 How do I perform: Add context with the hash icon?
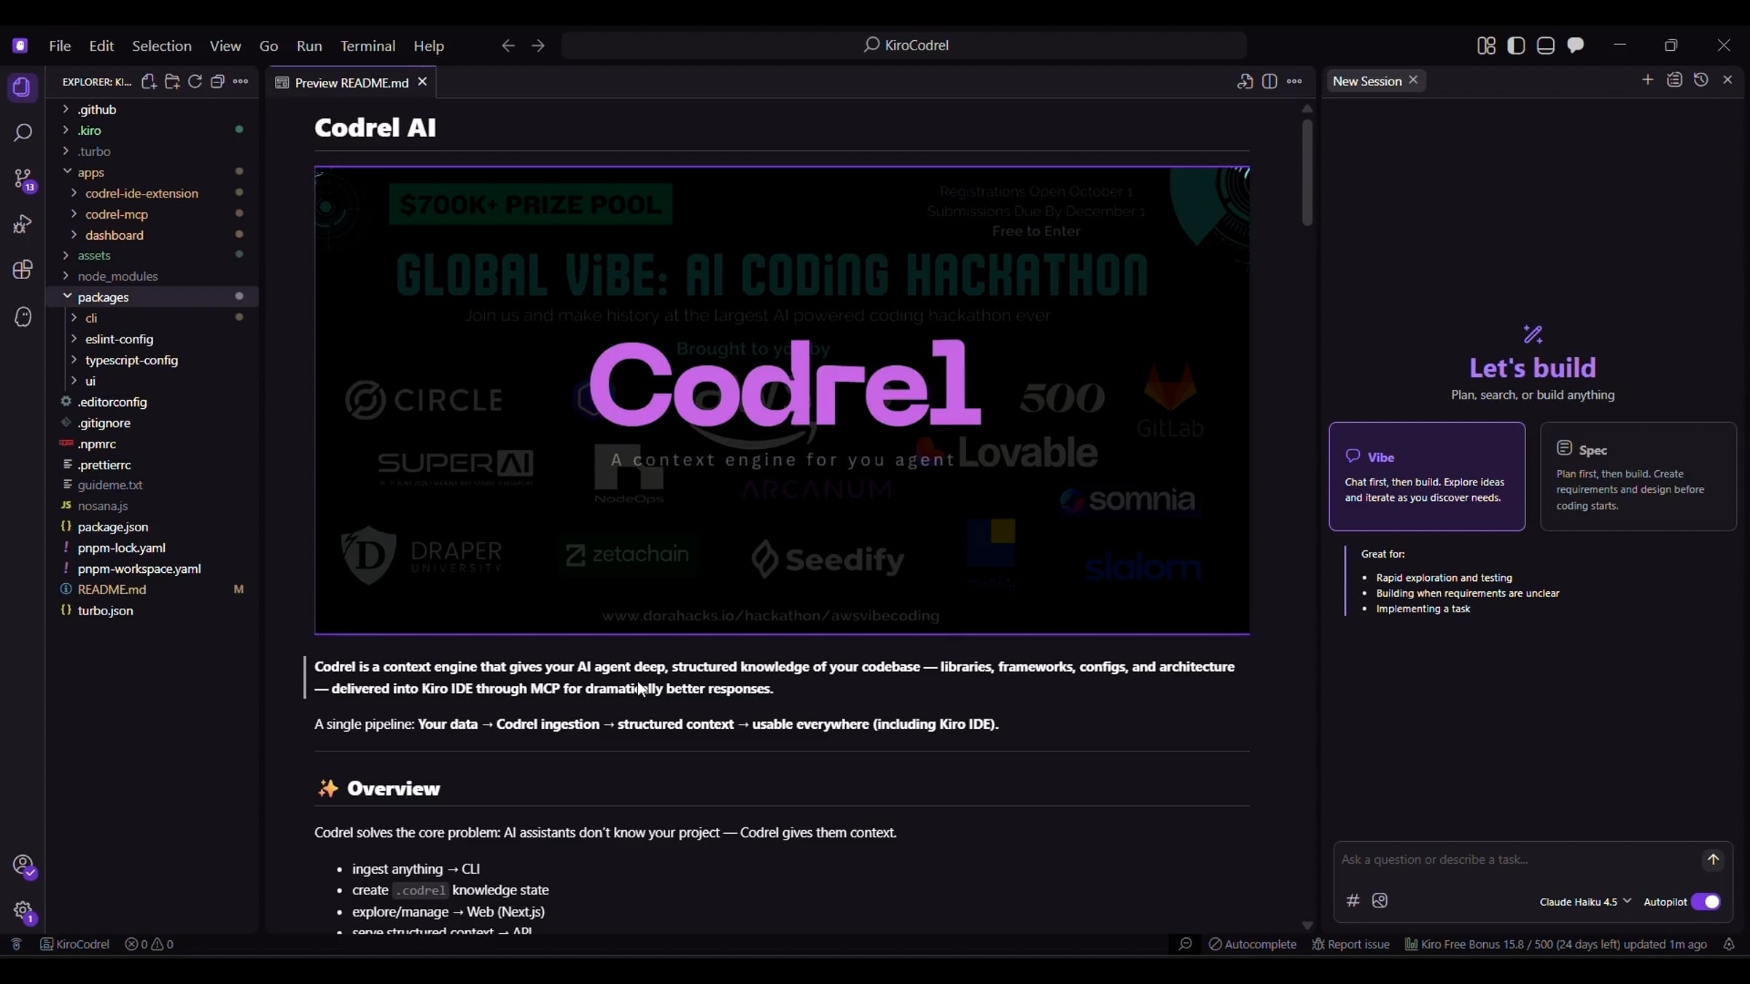click(1353, 901)
